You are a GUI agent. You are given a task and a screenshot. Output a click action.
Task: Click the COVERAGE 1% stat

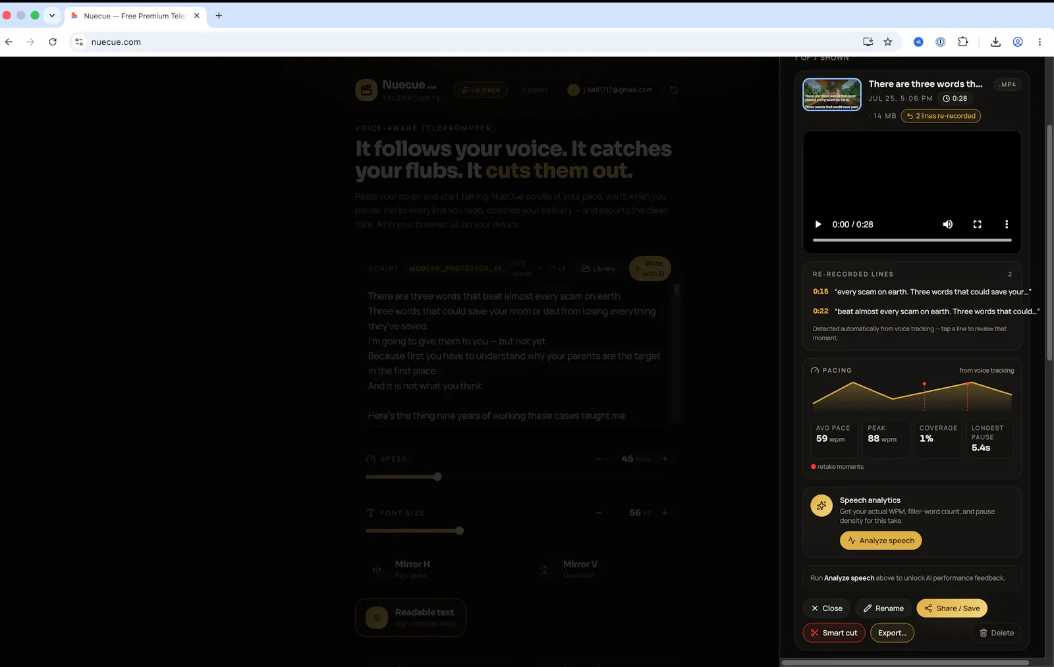pos(938,438)
